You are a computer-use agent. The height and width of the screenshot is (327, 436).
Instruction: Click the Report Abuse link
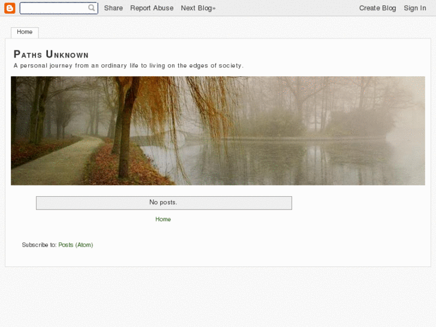[152, 8]
